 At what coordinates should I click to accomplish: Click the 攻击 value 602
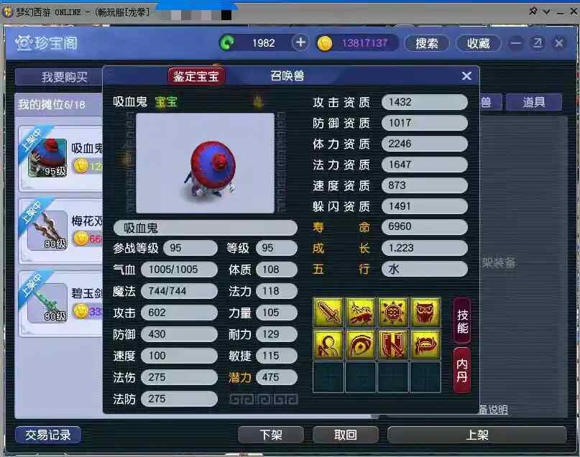(x=180, y=313)
